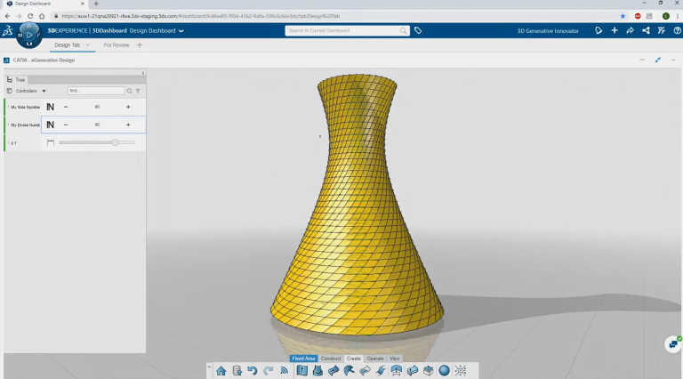This screenshot has width=683, height=379.
Task: Click the tag icon beside search bar
Action: tap(418, 30)
